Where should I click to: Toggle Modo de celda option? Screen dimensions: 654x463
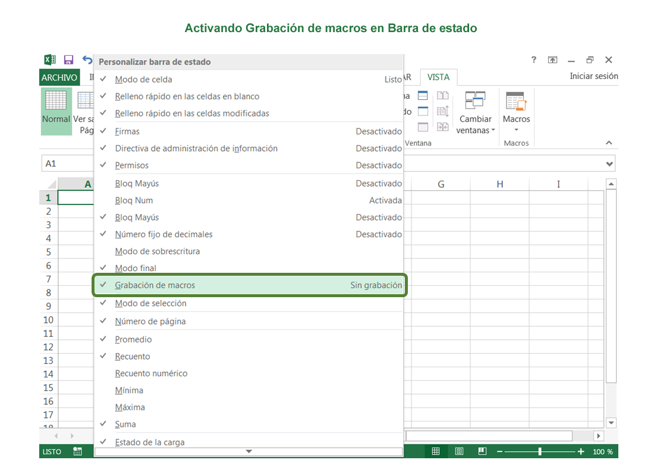[x=249, y=79]
